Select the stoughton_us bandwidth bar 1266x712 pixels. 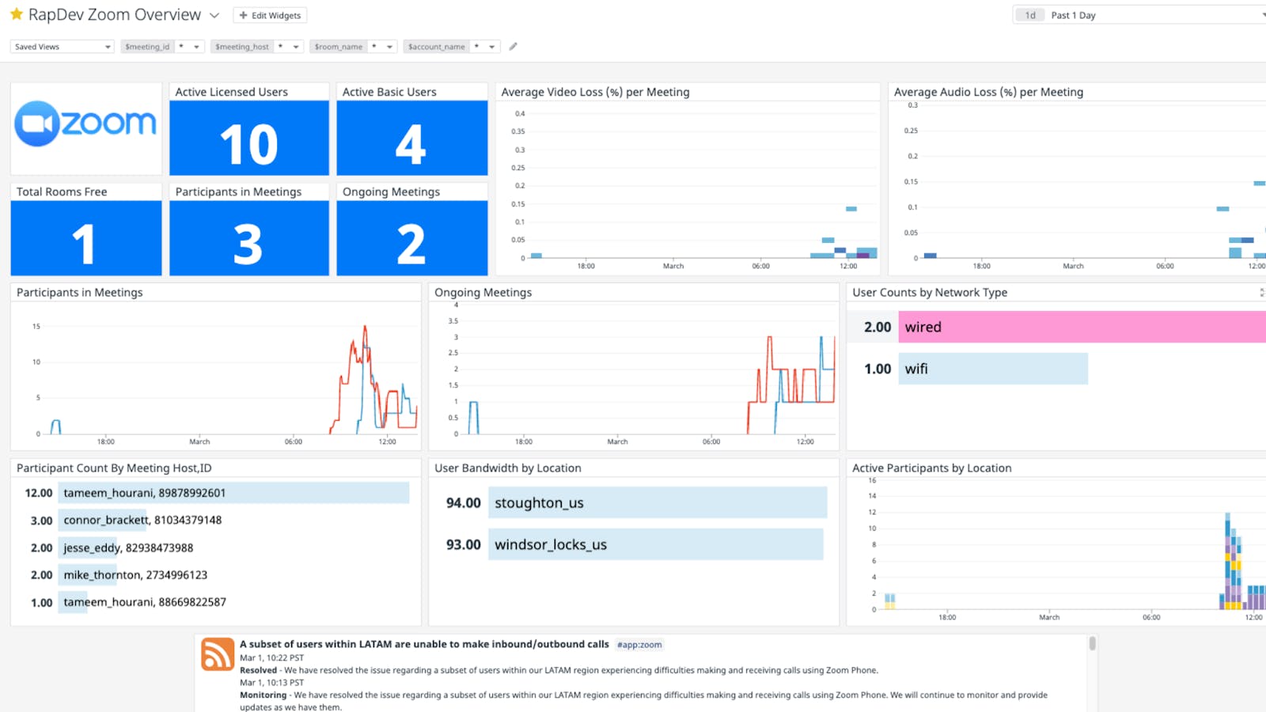tap(658, 503)
